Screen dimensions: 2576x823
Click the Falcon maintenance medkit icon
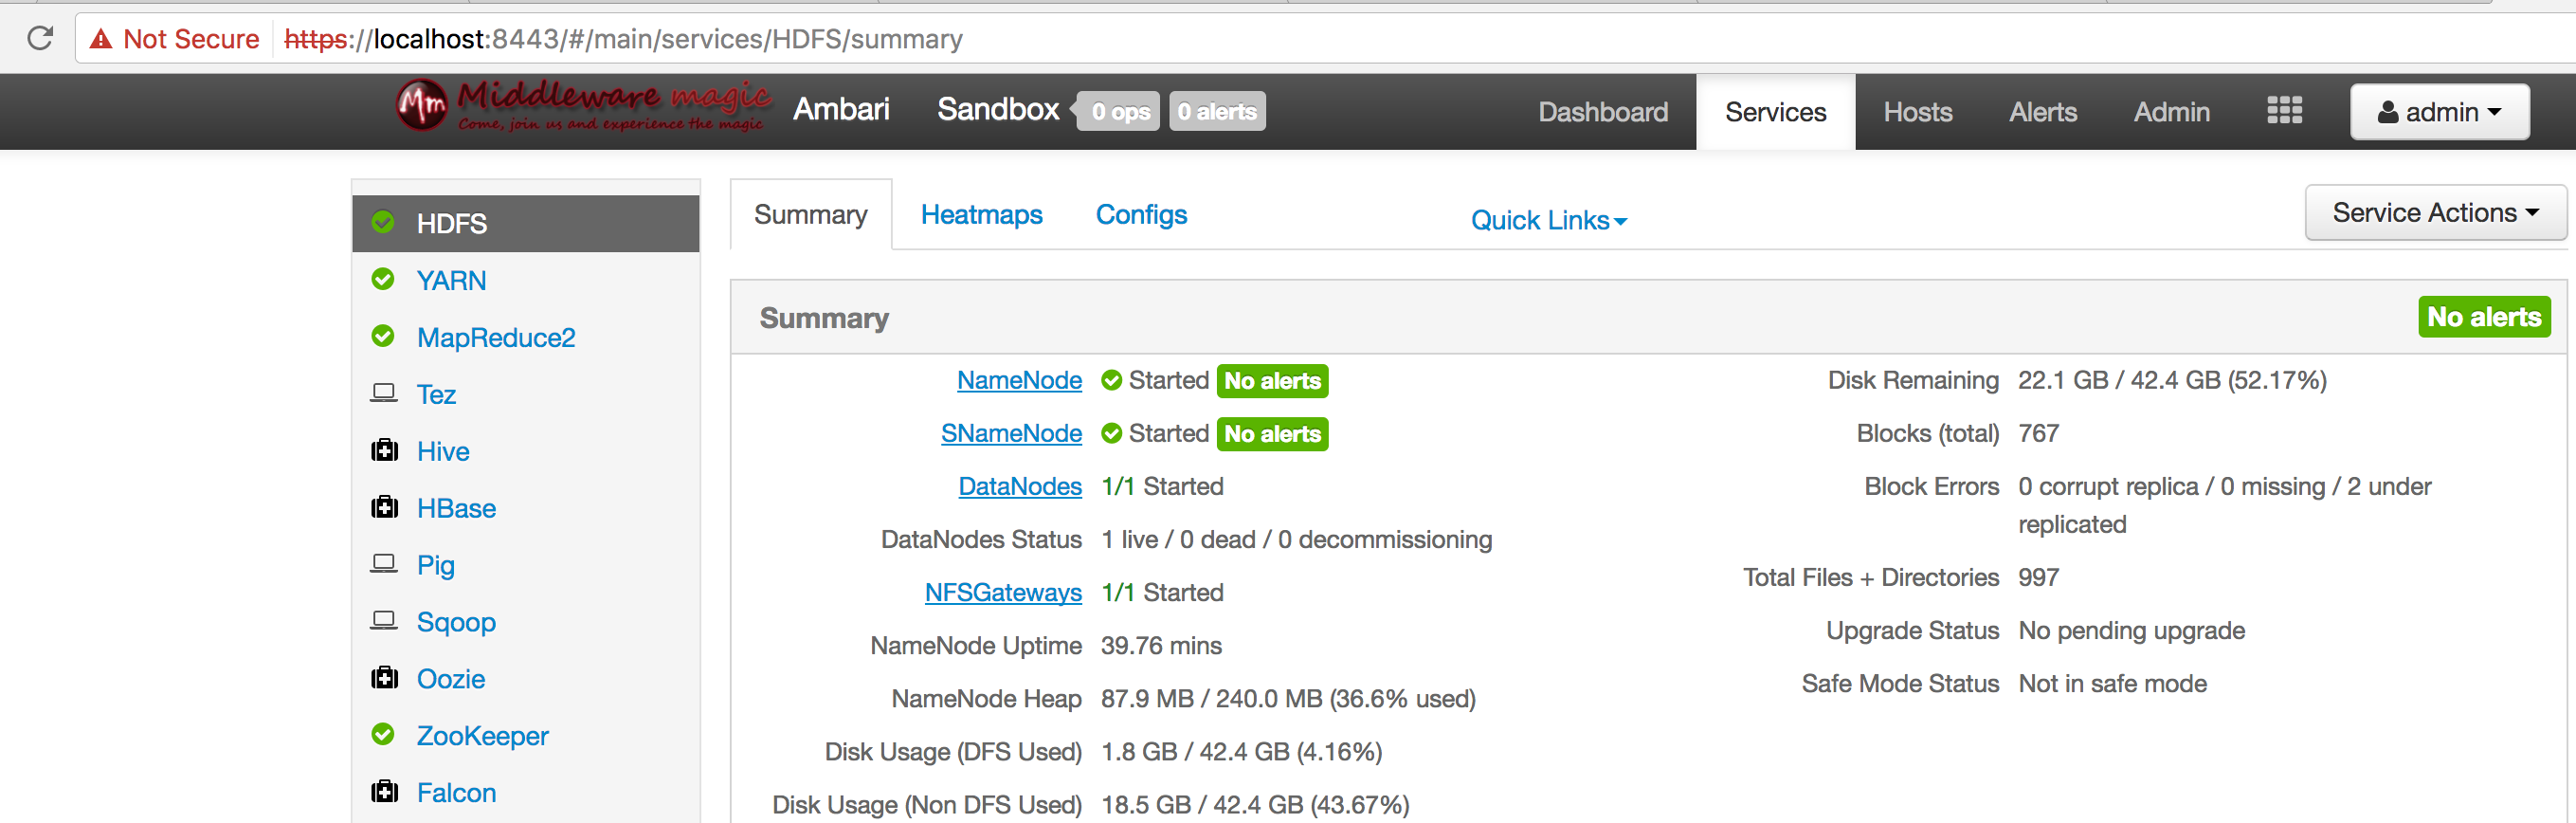coord(384,791)
